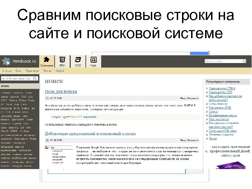This screenshot has height=189, width=252.
Task: Select the Chrome tag in tag cloud
Action: point(14,97)
